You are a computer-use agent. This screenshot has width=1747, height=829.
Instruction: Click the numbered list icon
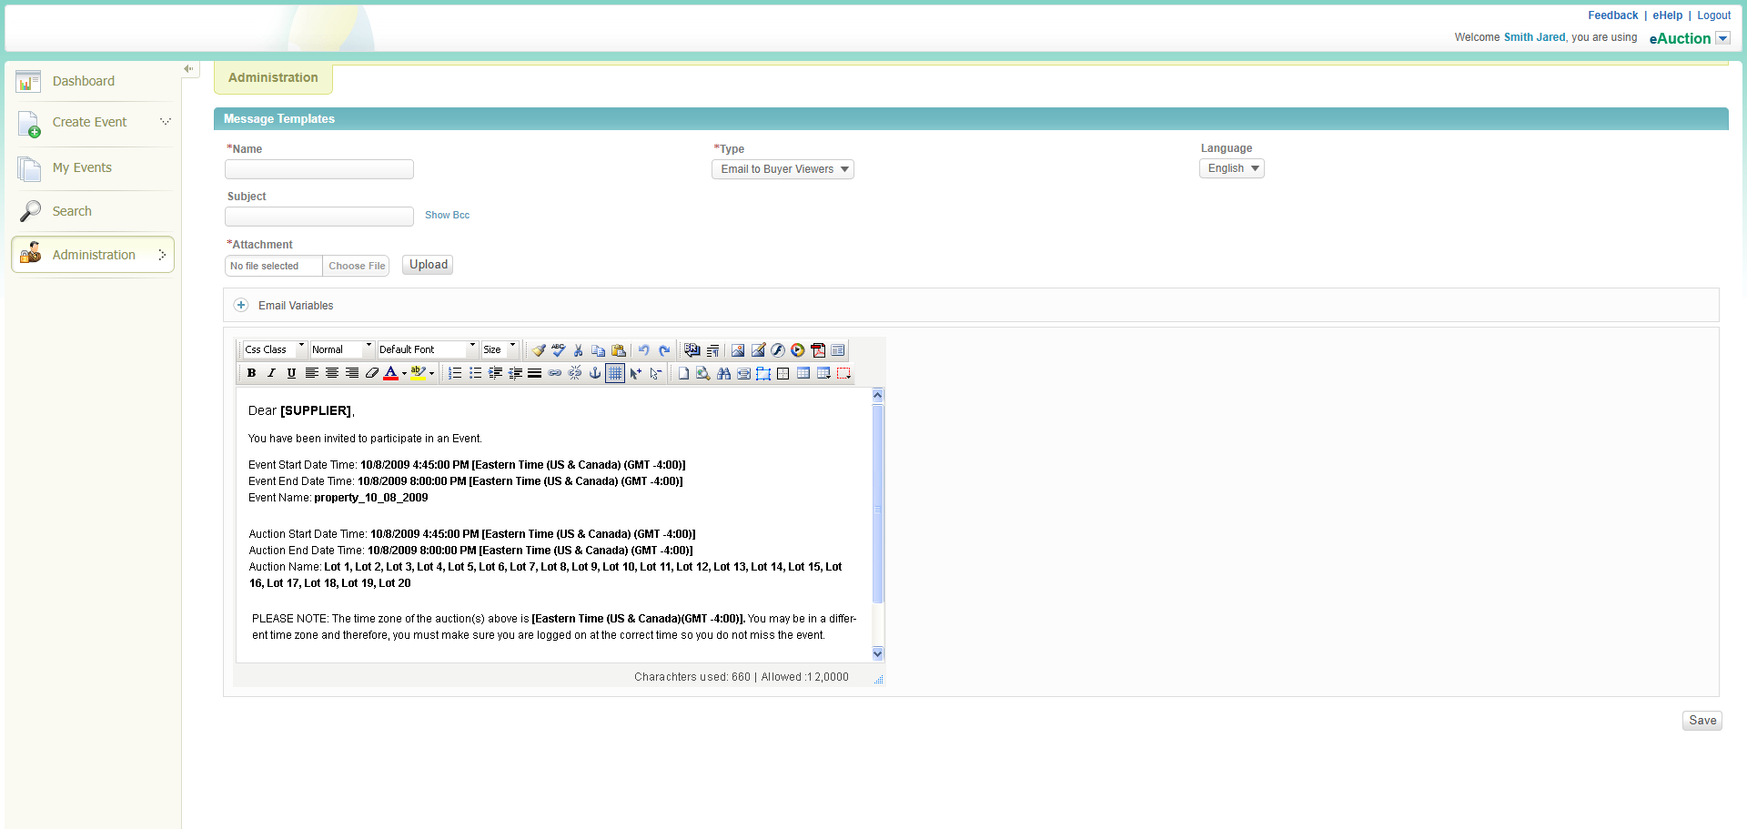455,373
